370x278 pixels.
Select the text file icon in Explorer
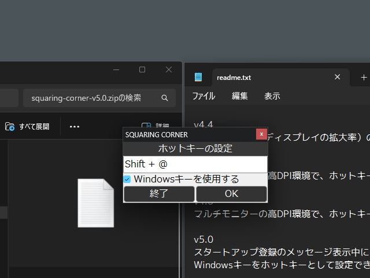[x=96, y=203]
